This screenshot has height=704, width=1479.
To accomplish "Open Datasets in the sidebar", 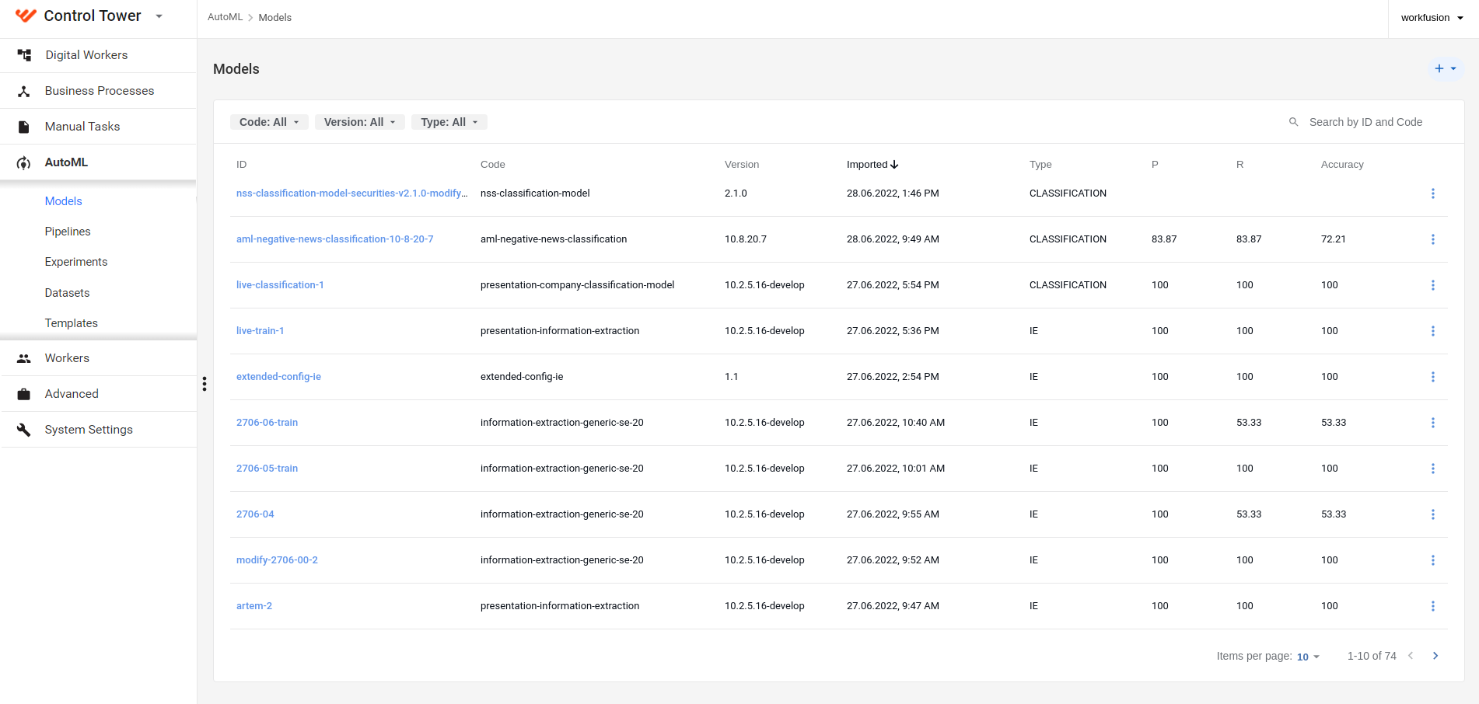I will point(68,293).
